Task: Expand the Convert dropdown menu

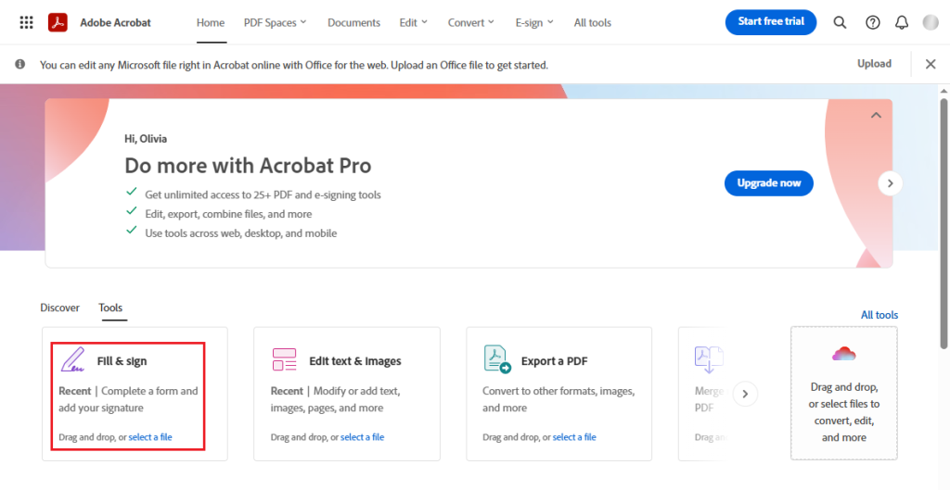Action: (471, 23)
